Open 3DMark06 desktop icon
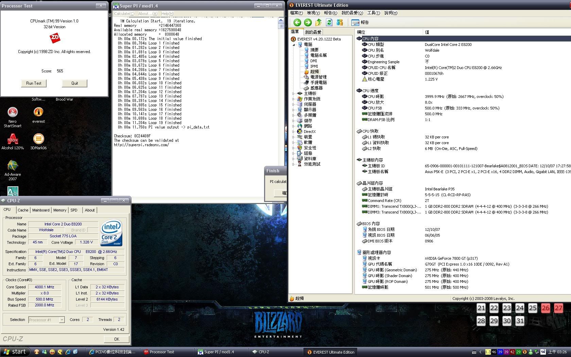 click(x=38, y=141)
